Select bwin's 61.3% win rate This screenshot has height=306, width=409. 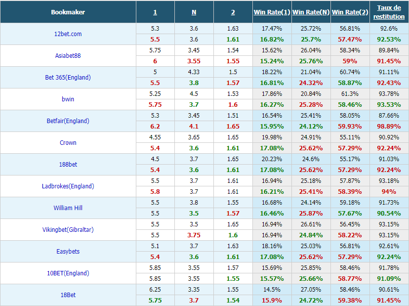pyautogui.click(x=350, y=94)
